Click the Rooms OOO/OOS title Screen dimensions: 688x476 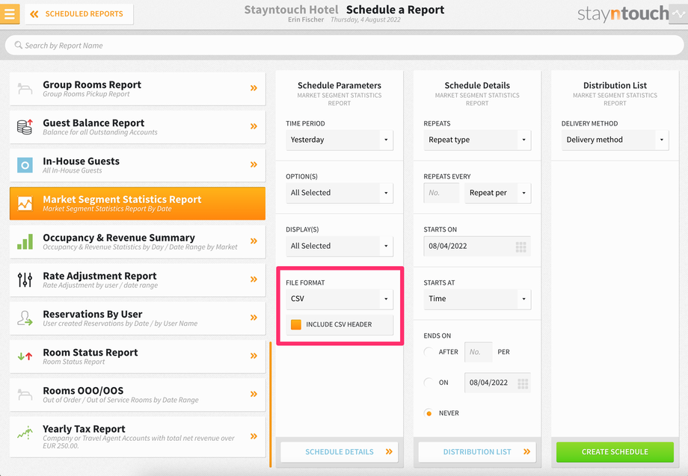coord(83,391)
